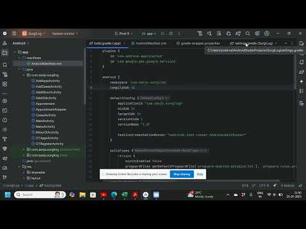Open AddCasesActivity class in tree
Viewport: 306px width, 229px height.
(48, 87)
